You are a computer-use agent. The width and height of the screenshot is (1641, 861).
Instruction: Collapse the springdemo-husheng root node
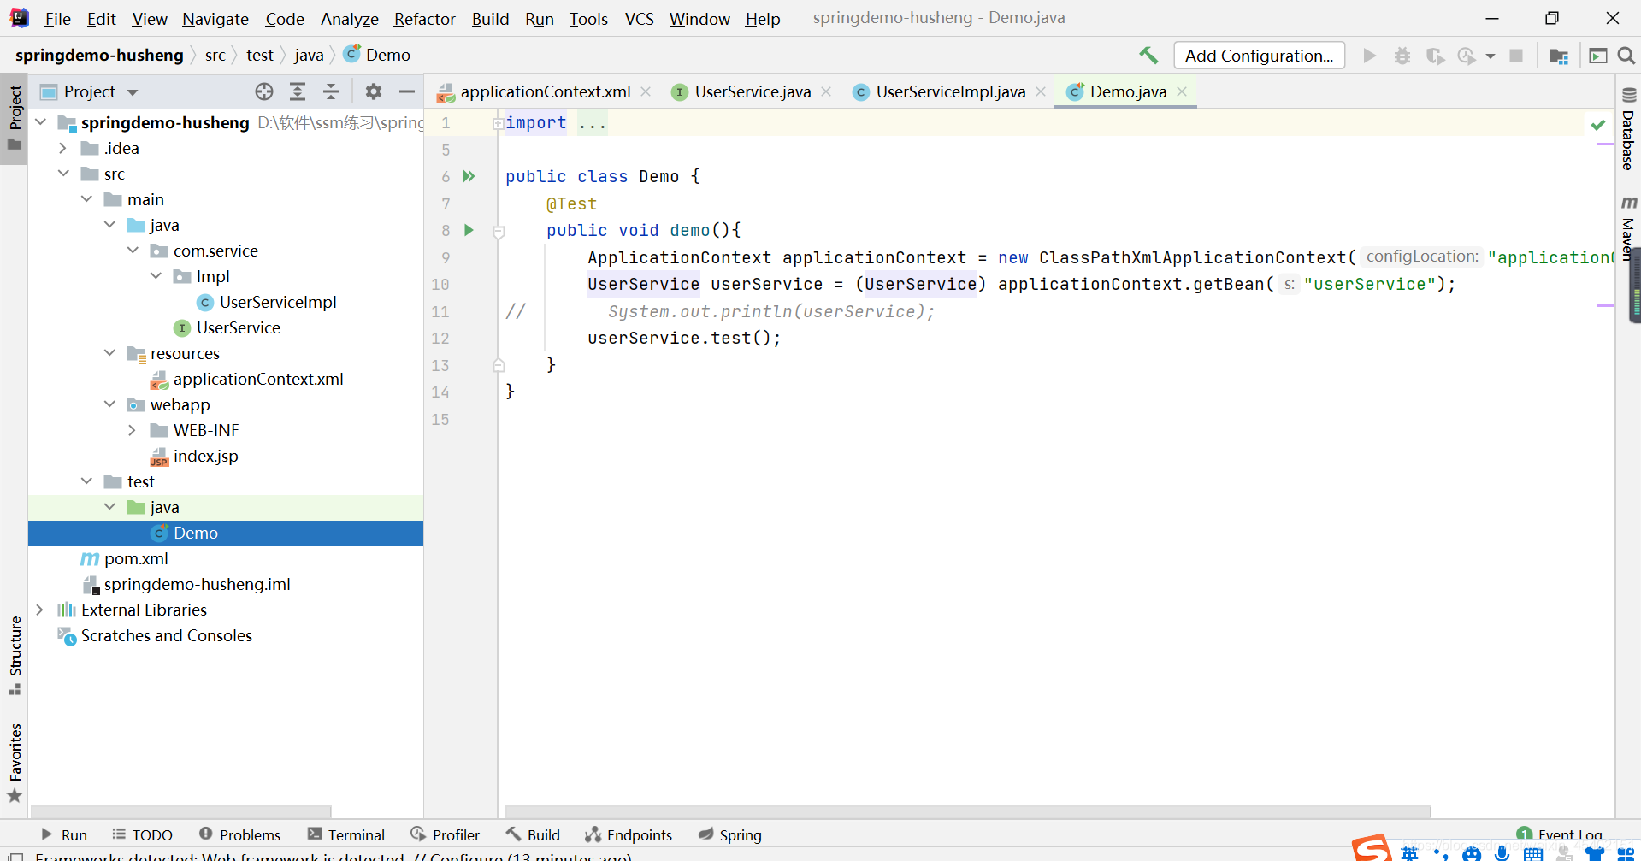(40, 122)
